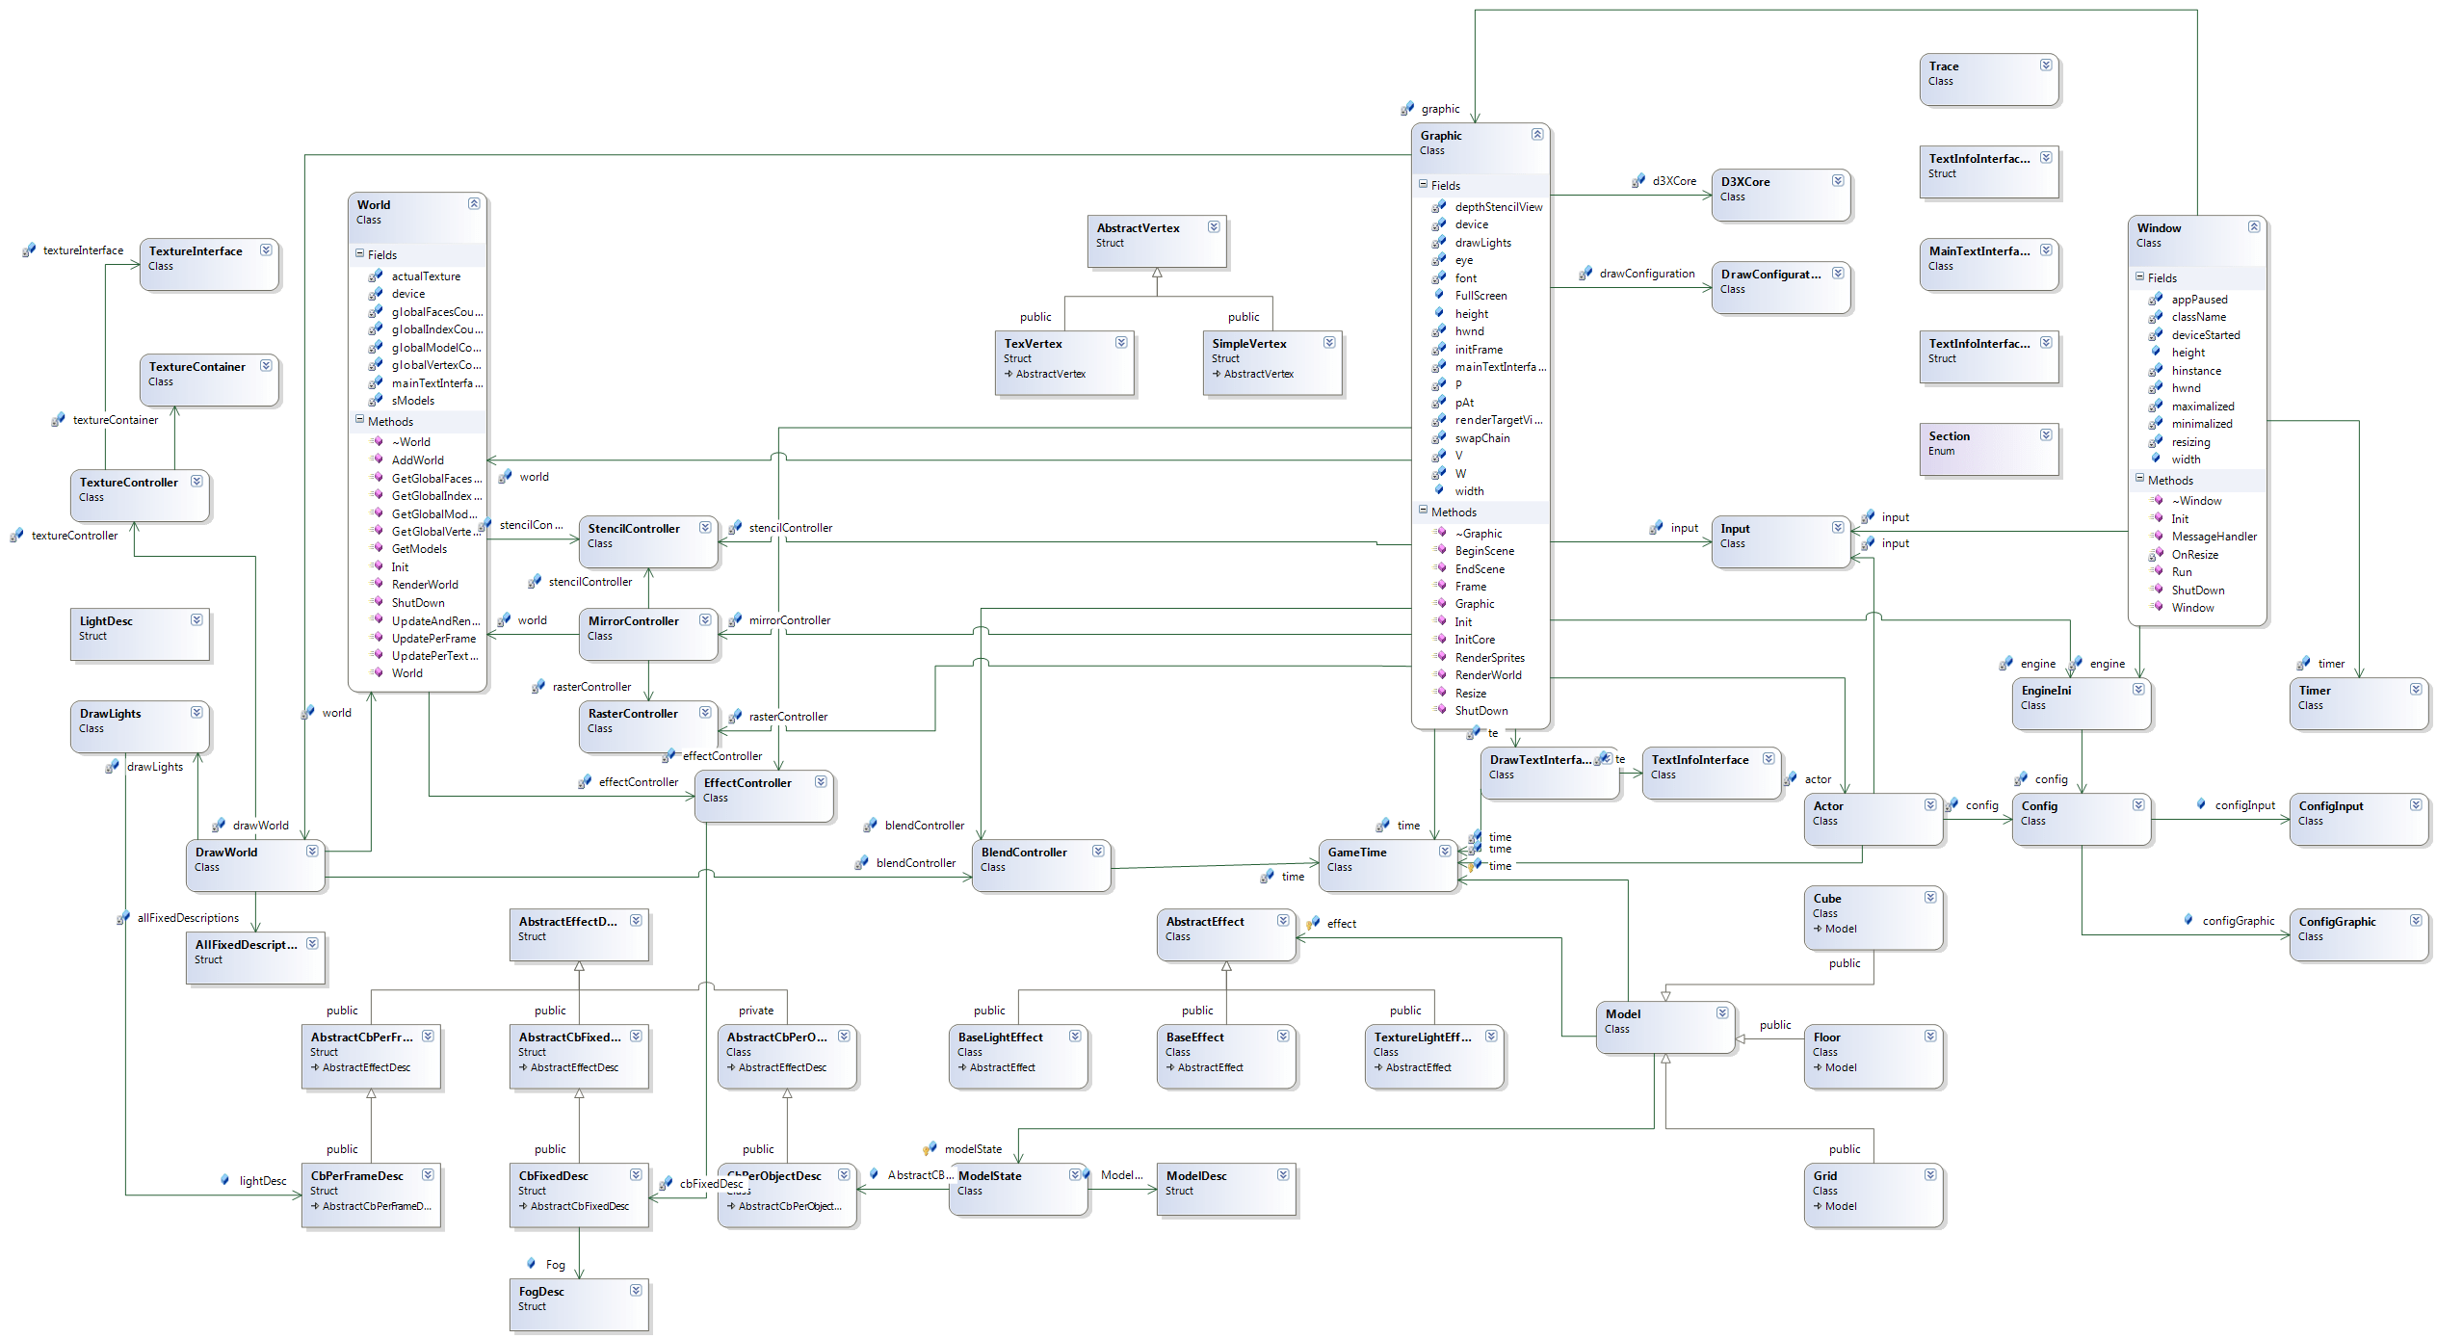Collapse the Fields section of the World class

pyautogui.click(x=359, y=254)
